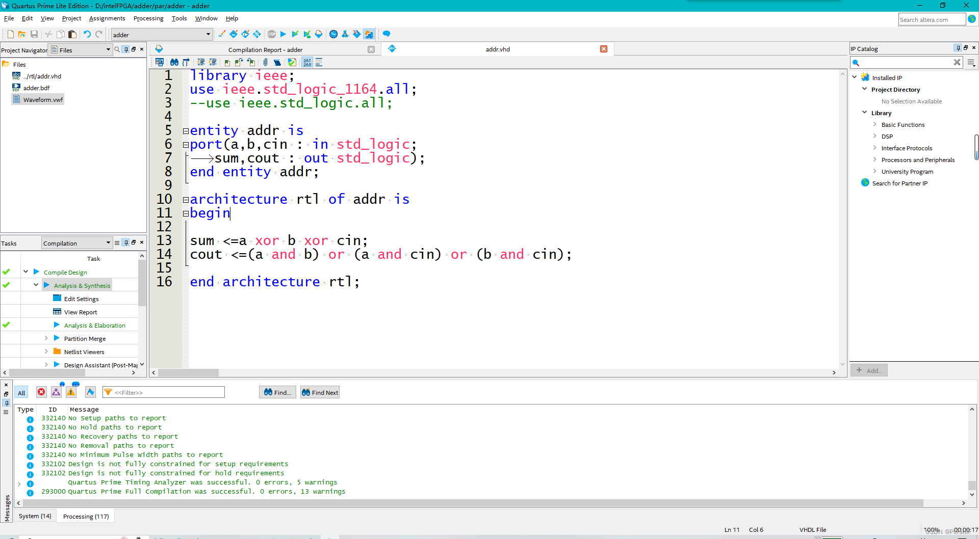Toggle the All messages filter
This screenshot has width=979, height=539.
(x=21, y=393)
